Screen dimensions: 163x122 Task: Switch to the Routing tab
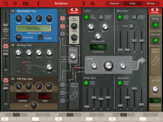(150, 4)
